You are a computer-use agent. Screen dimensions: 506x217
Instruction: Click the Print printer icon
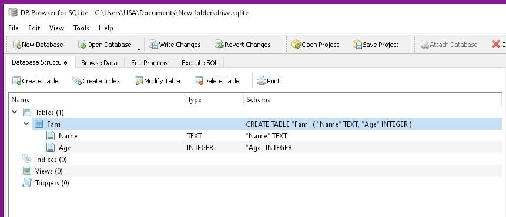pos(262,80)
